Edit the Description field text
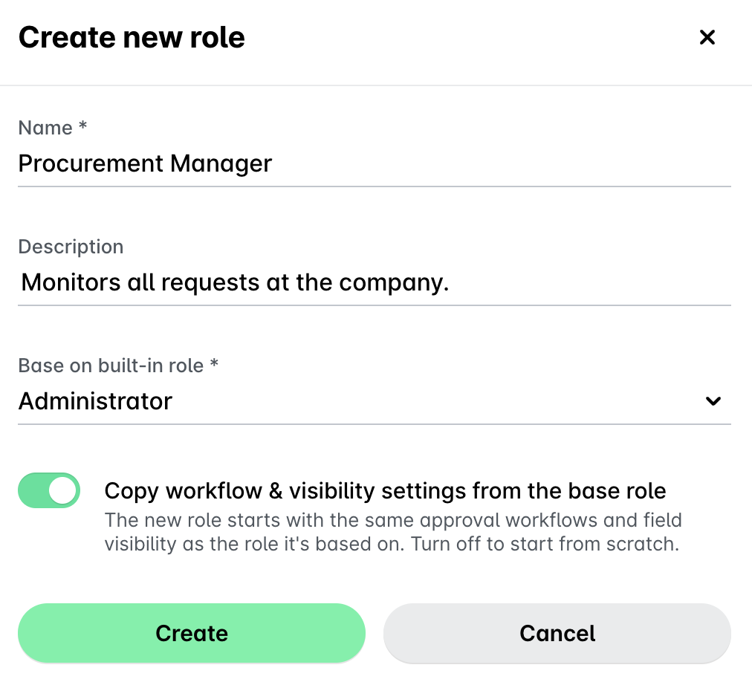 click(374, 282)
